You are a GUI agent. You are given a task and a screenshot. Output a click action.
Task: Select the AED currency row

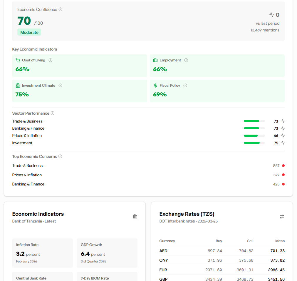[x=222, y=251]
